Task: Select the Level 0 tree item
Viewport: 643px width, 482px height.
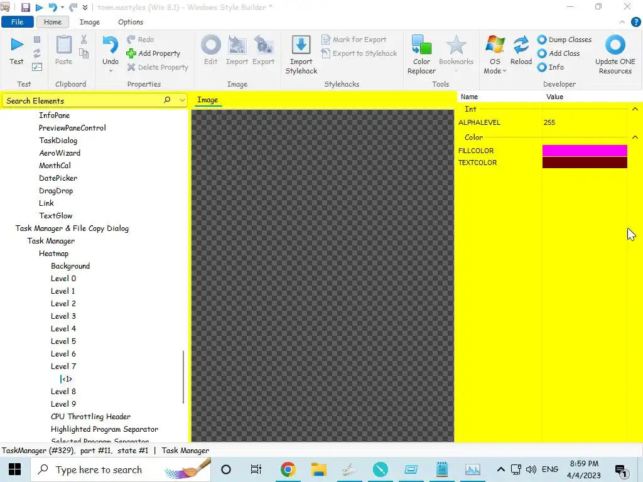Action: pos(63,279)
